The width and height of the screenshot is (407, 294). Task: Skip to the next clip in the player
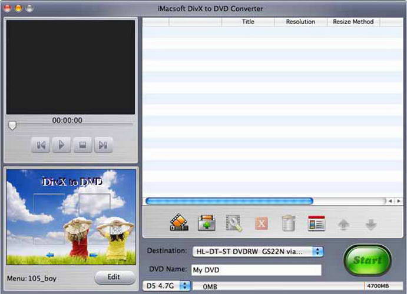[x=103, y=145]
